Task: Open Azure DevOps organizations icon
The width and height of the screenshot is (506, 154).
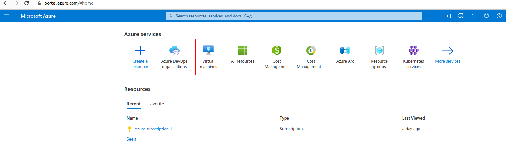Action: tap(174, 50)
